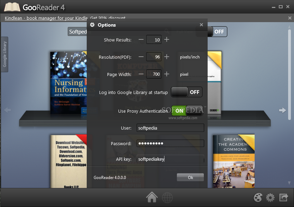
Task: Turn off Use Proxy Authentication switch
Action: point(187,111)
